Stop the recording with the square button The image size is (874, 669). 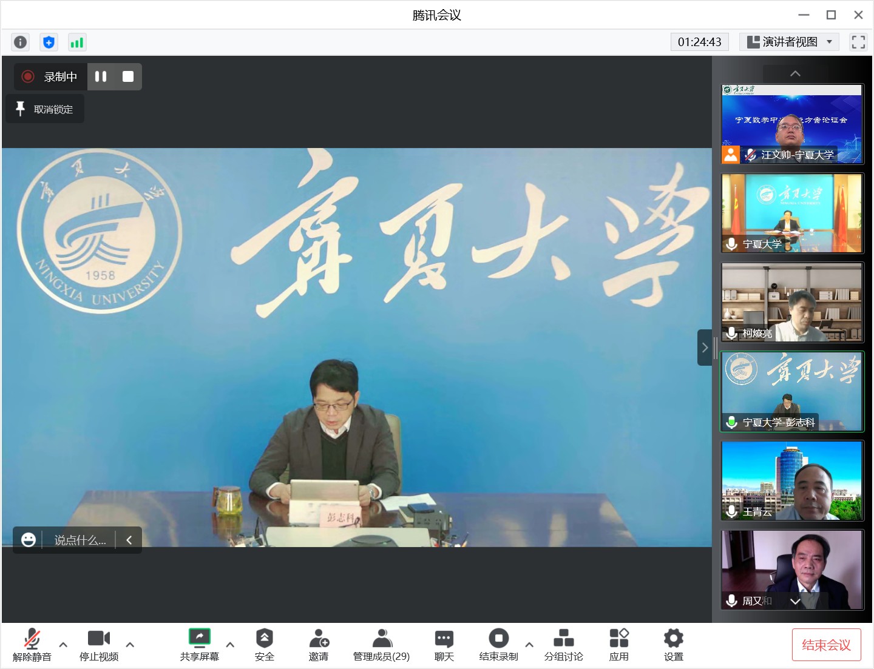click(x=128, y=76)
